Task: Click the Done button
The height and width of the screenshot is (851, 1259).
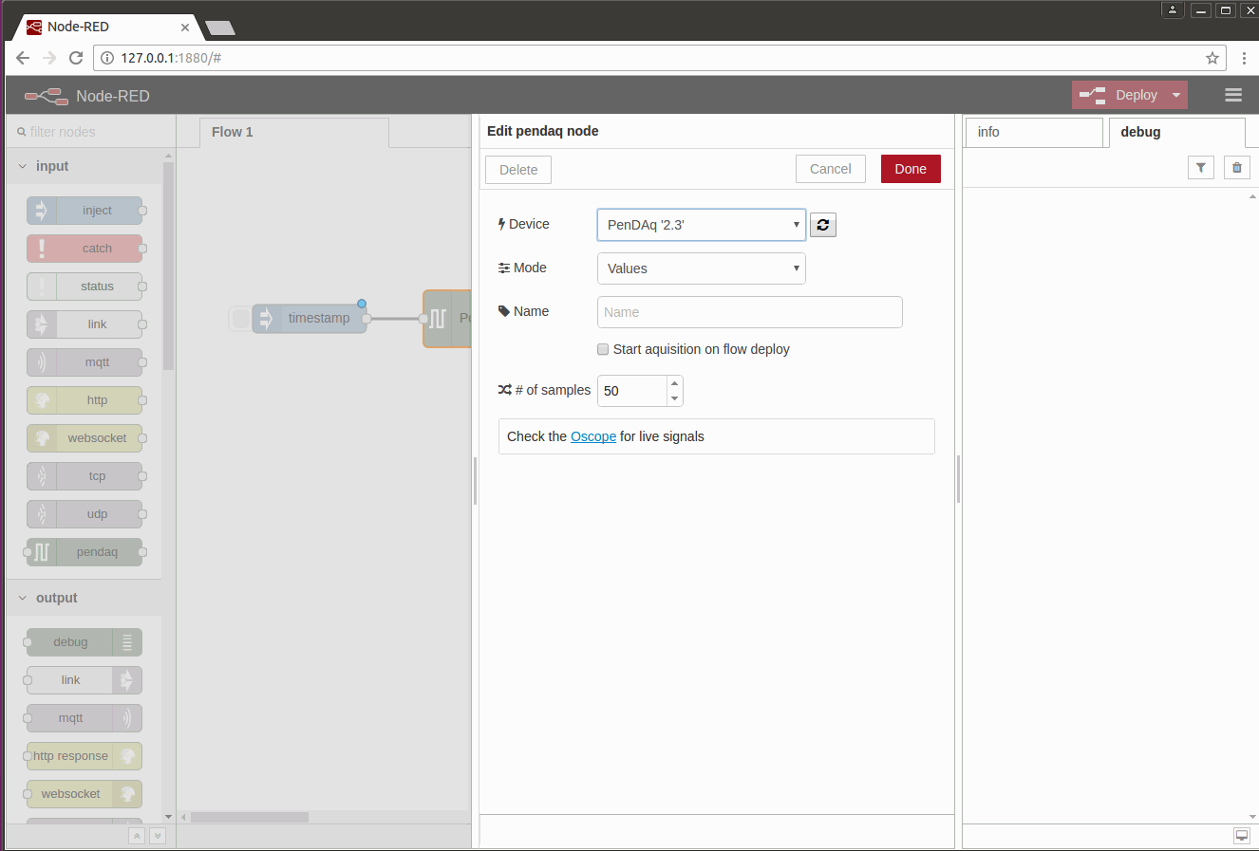Action: [x=911, y=169]
